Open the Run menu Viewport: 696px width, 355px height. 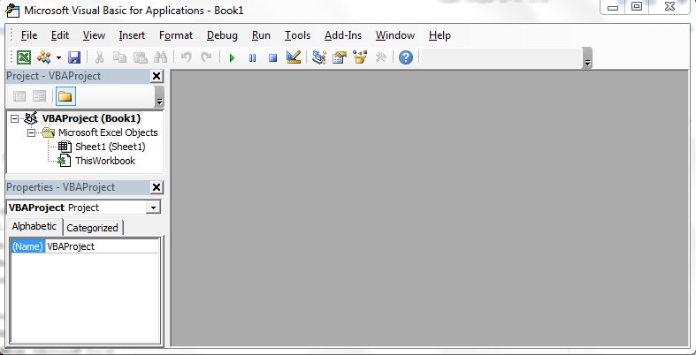point(261,35)
